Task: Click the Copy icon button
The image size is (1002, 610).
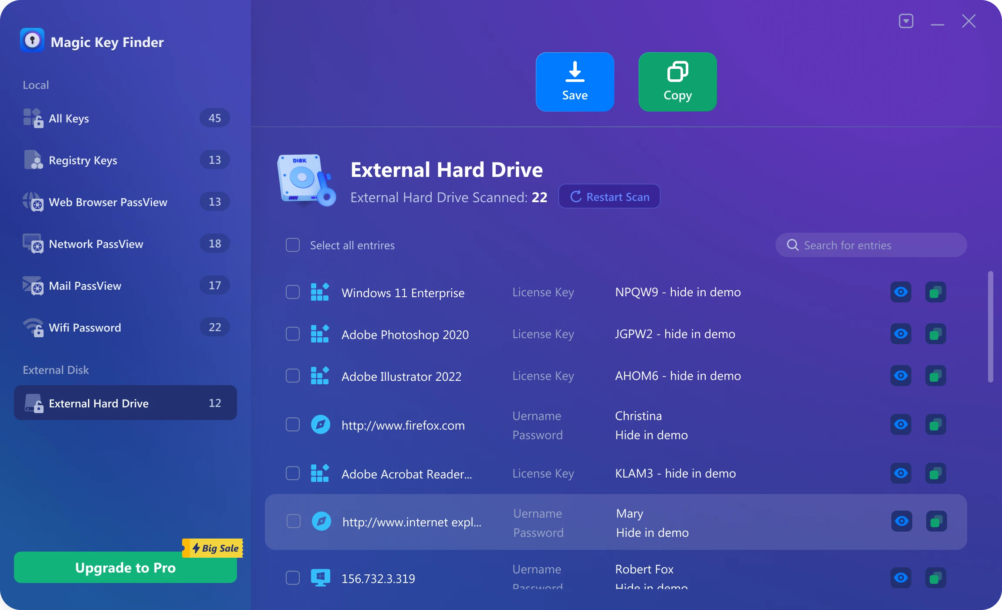Action: click(677, 82)
